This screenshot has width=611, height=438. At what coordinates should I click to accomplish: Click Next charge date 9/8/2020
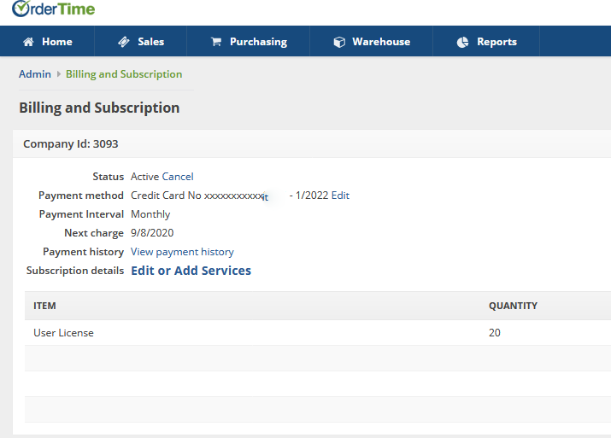click(x=152, y=233)
